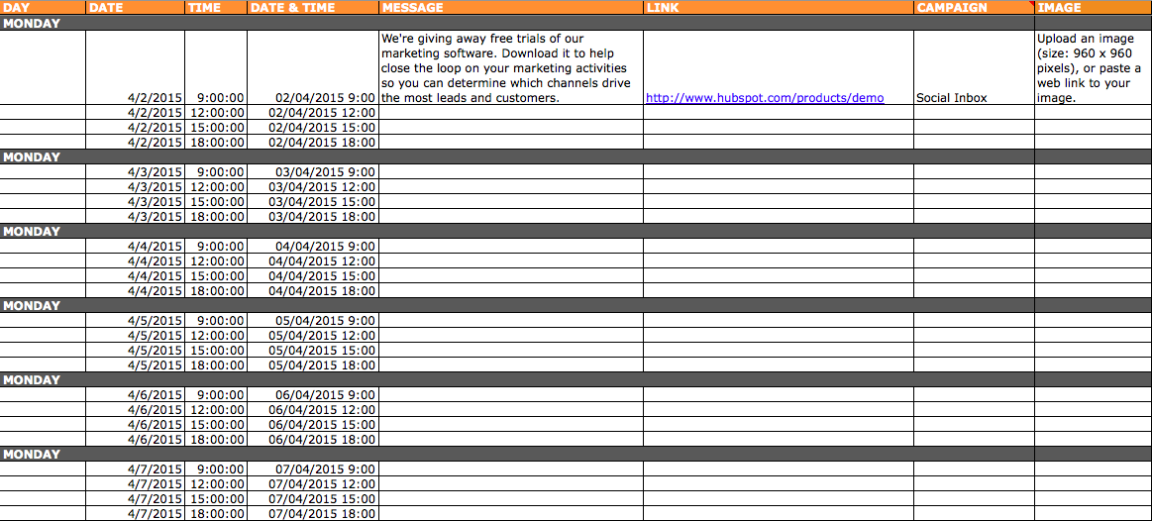This screenshot has width=1152, height=521.
Task: Select the '04/04/2015 9:00' cell
Action: click(x=313, y=247)
